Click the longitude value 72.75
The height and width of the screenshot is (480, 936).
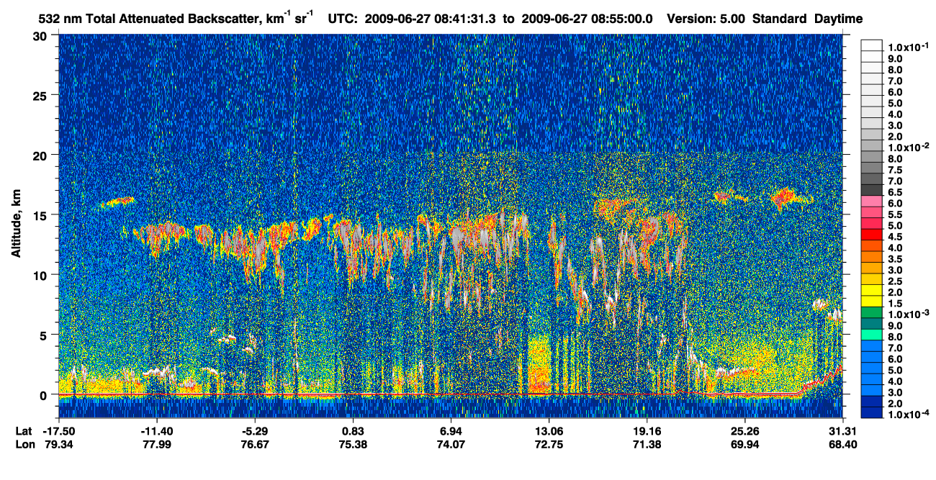pyautogui.click(x=549, y=445)
